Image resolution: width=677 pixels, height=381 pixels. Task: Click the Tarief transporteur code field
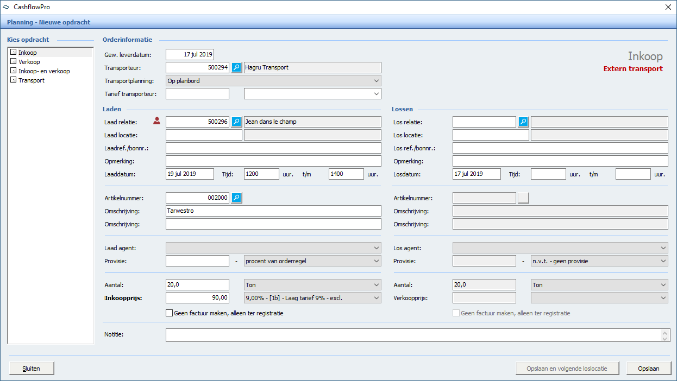pyautogui.click(x=197, y=94)
